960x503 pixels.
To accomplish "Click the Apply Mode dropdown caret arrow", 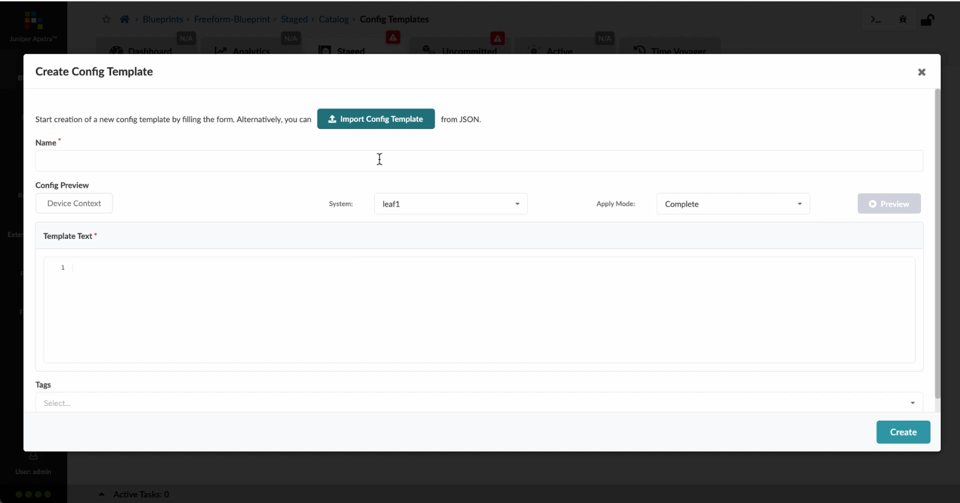I will pos(800,204).
